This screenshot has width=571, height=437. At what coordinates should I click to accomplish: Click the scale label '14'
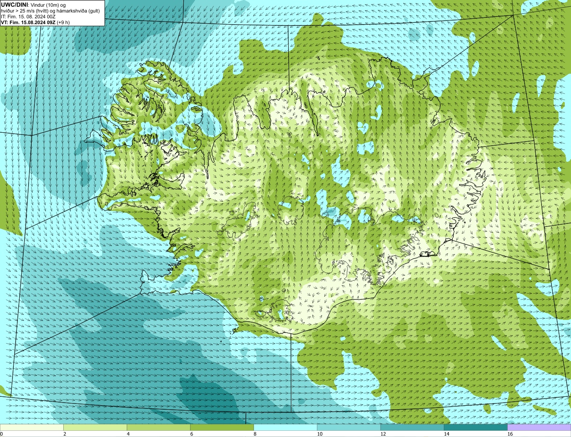click(x=446, y=434)
